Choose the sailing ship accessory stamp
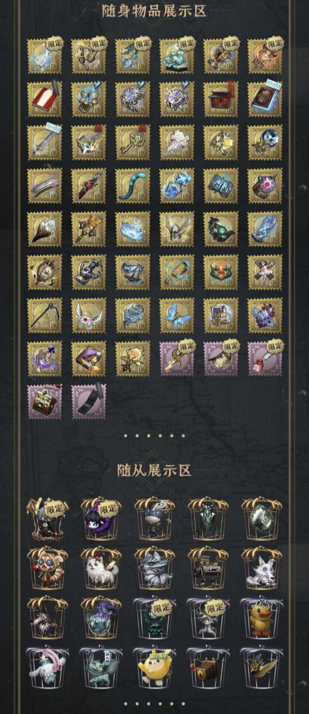This screenshot has width=309, height=714. click(x=133, y=272)
